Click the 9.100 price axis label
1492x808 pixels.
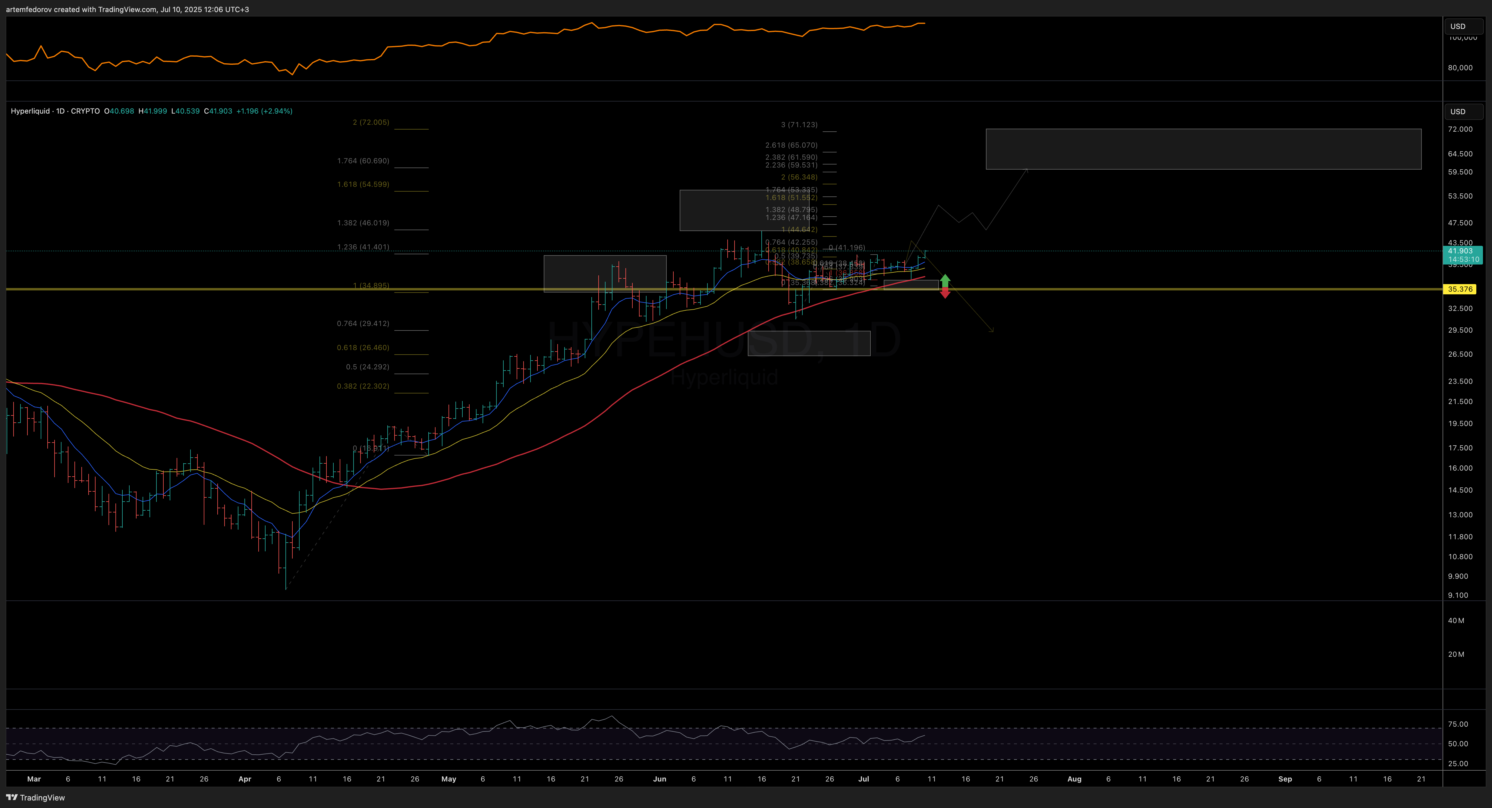(1458, 596)
